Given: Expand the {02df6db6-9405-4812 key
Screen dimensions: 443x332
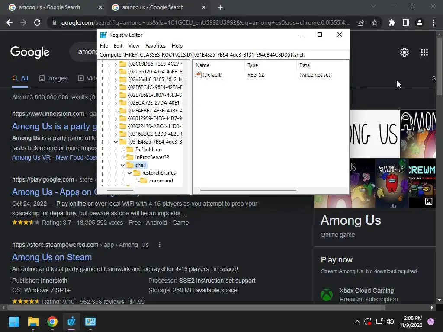Looking at the screenshot, I should (x=116, y=80).
